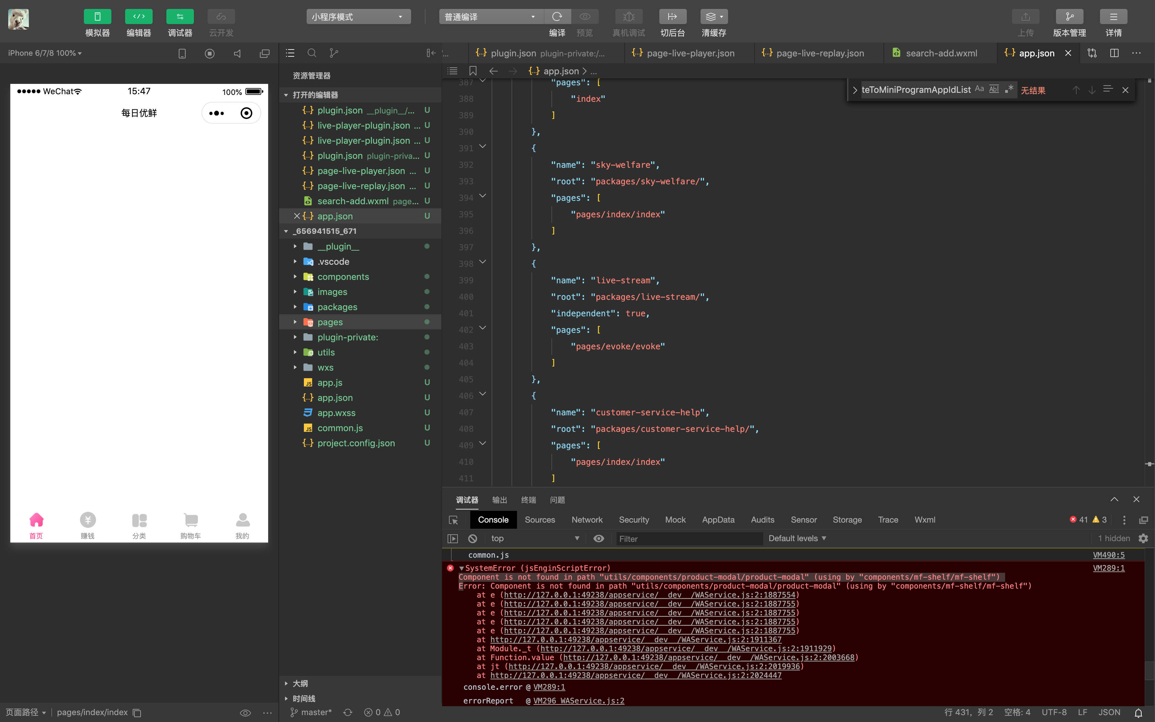1155x722 pixels.
Task: Toggle match case in find widget
Action: [979, 89]
